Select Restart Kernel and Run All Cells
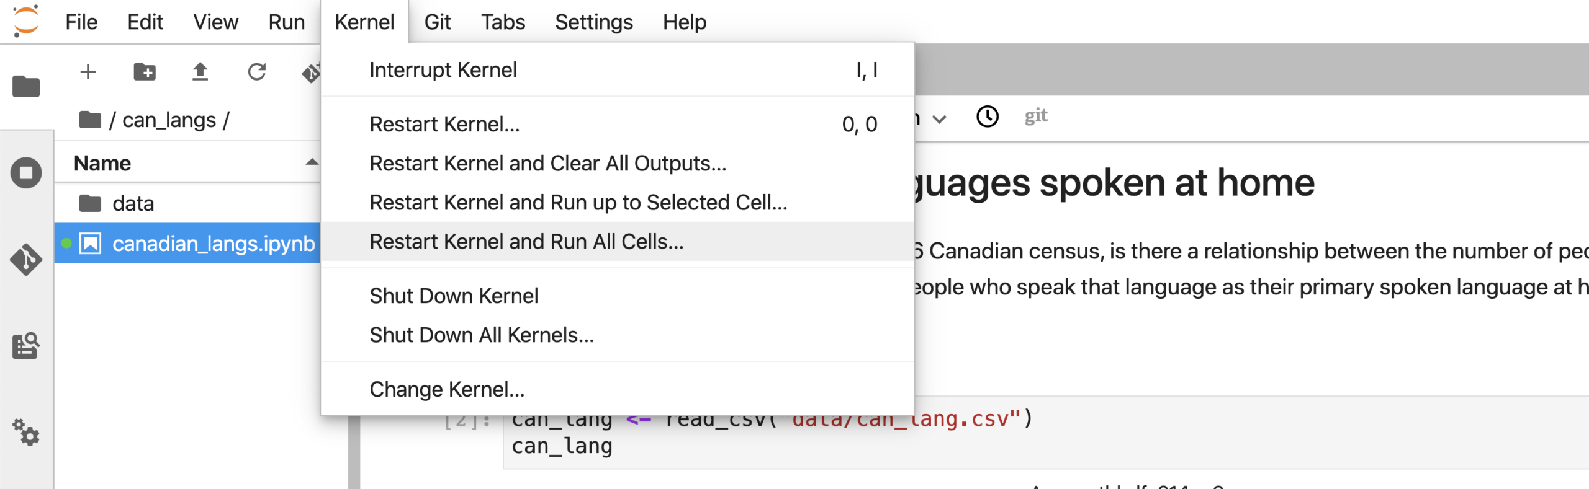This screenshot has height=489, width=1589. click(526, 242)
